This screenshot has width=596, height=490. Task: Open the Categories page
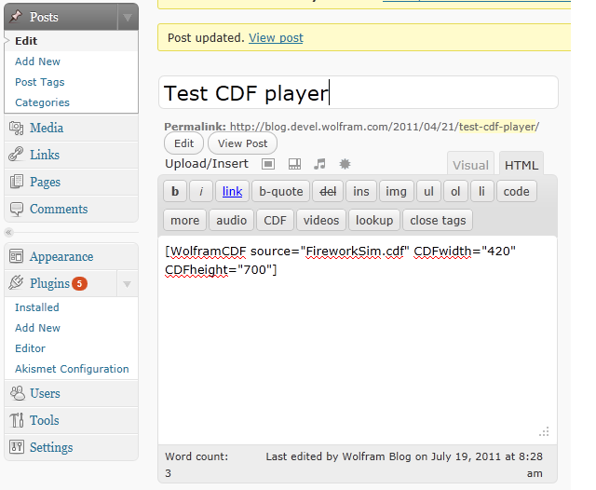42,102
